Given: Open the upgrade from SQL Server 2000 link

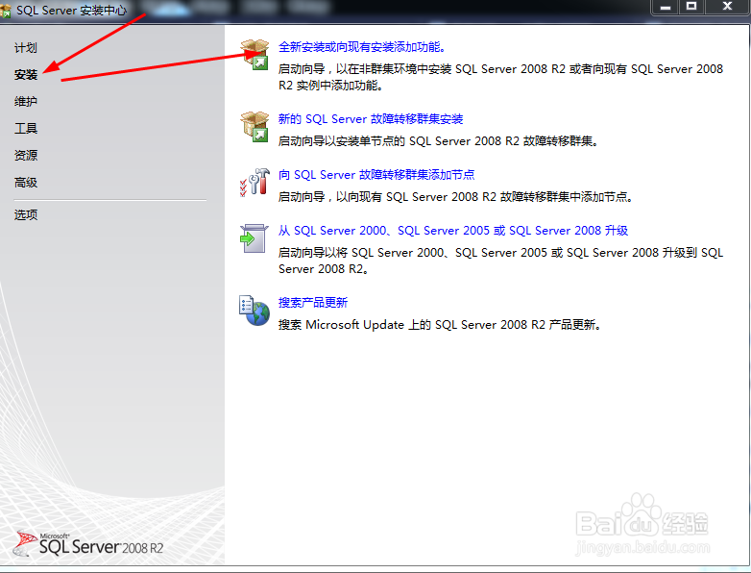Looking at the screenshot, I should pos(453,231).
